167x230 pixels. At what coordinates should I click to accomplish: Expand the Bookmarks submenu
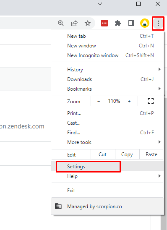click(107, 89)
